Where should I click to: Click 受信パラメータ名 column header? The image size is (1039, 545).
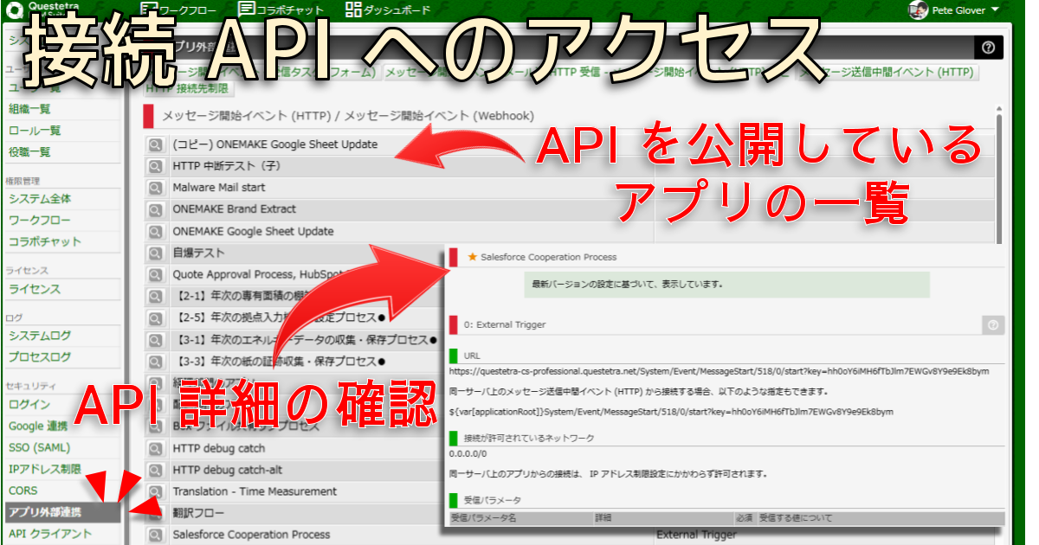(484, 518)
